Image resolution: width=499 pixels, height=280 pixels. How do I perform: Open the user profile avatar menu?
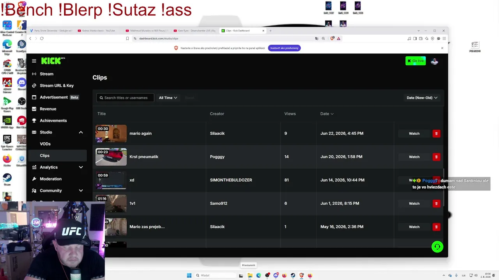click(x=434, y=61)
